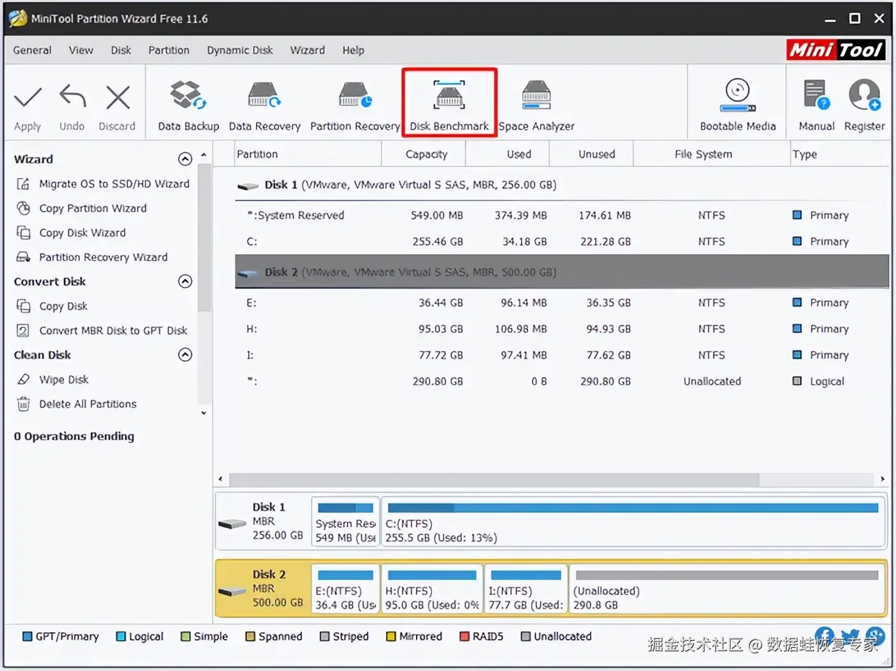896x671 pixels.
Task: Click the partition list left scroll arrow
Action: [221, 479]
